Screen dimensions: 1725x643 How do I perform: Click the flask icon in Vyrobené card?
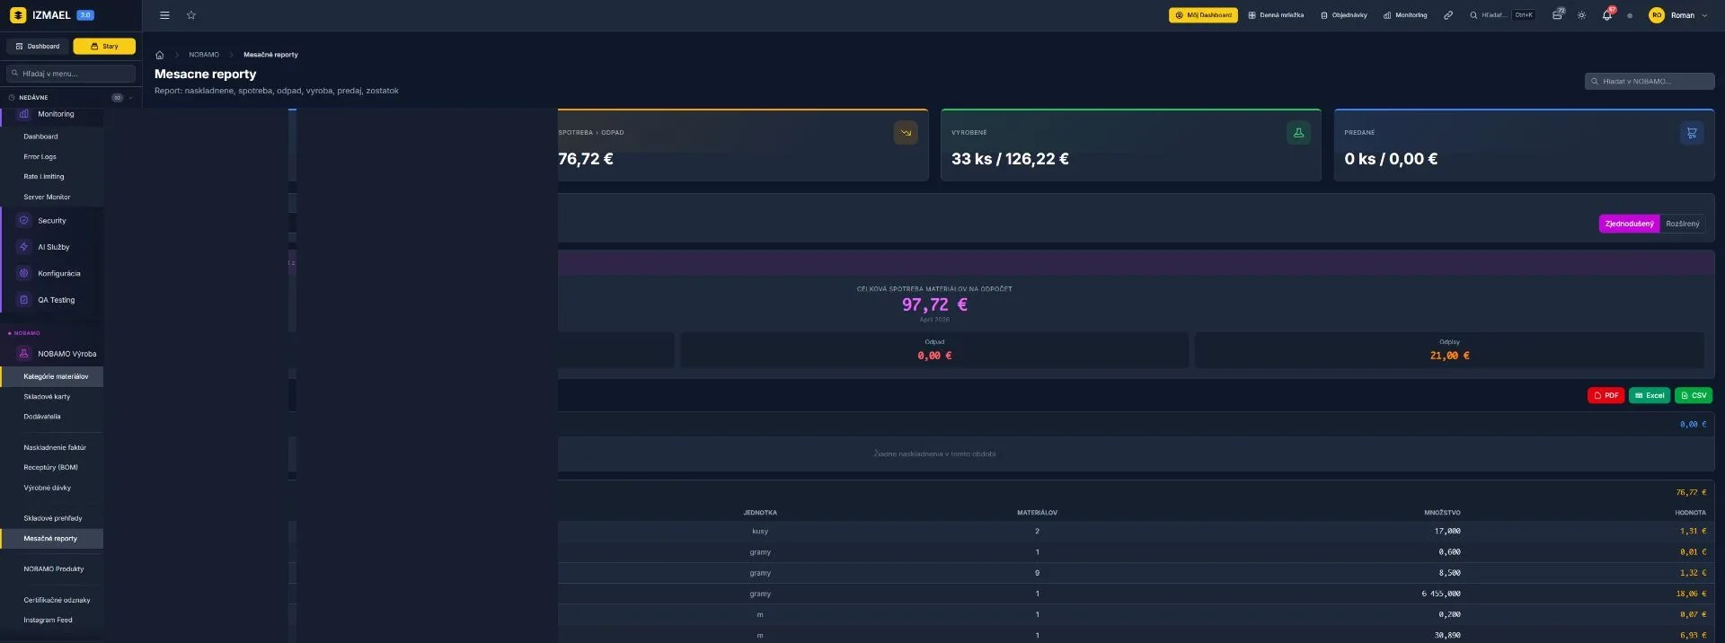(1298, 133)
